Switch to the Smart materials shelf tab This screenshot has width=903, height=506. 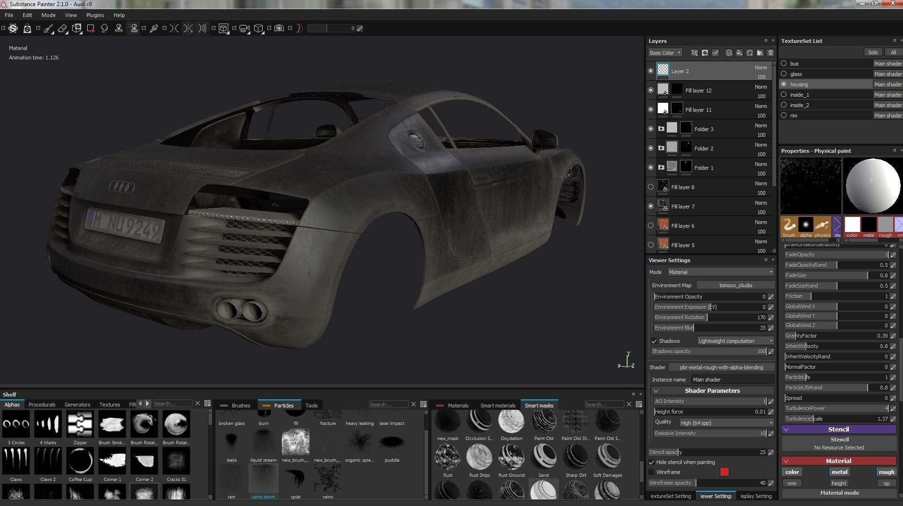[x=497, y=406]
